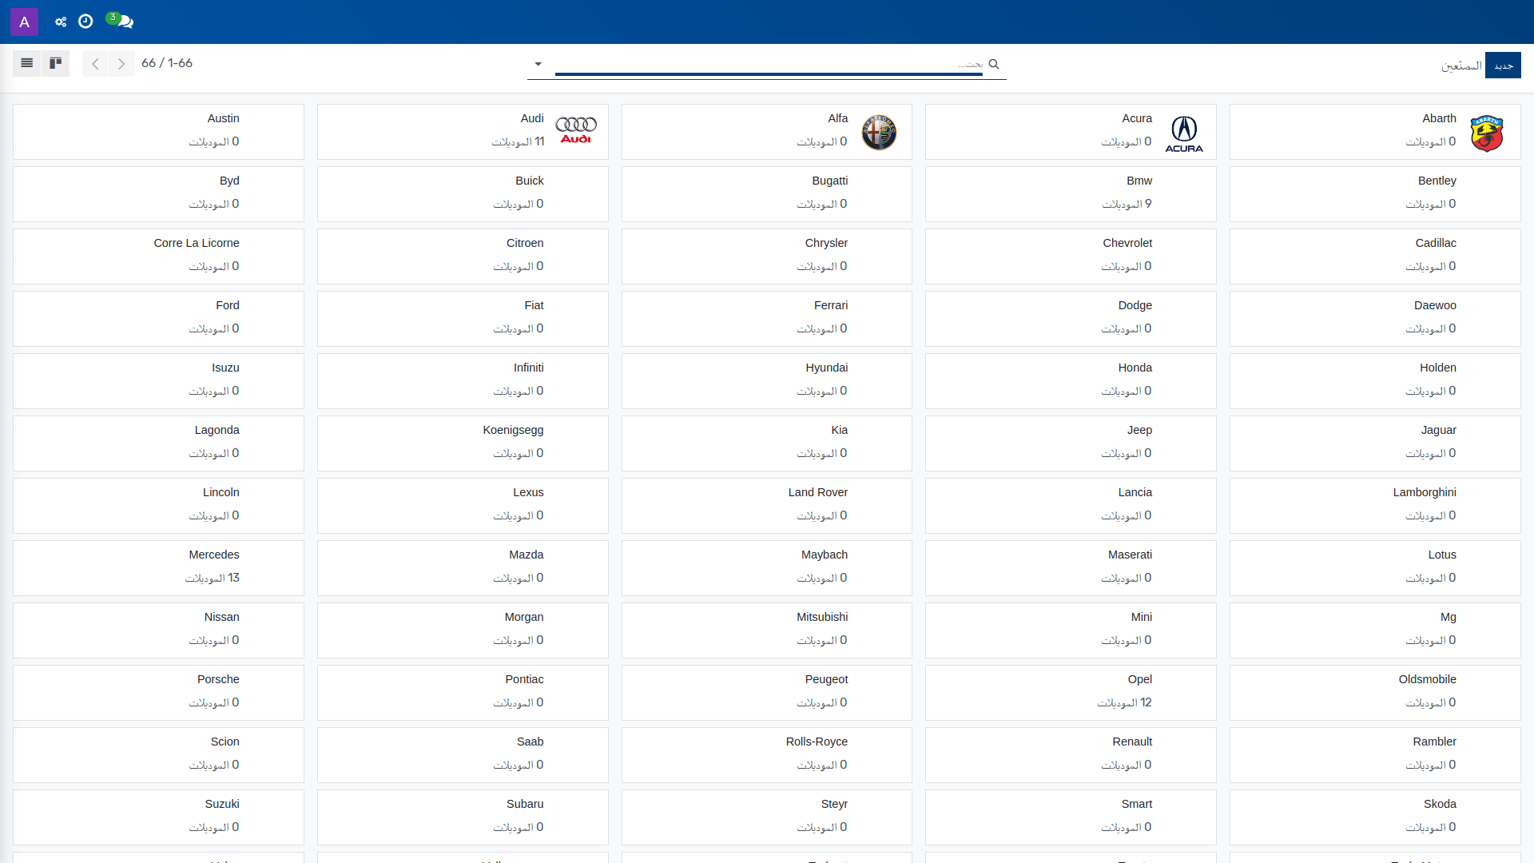This screenshot has height=863, width=1534.
Task: Open the Honda brand card
Action: coord(1071,381)
